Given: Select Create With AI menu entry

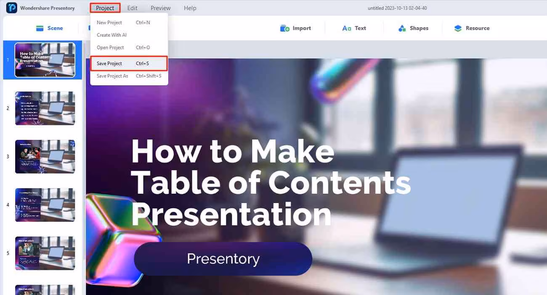Looking at the screenshot, I should (x=129, y=35).
